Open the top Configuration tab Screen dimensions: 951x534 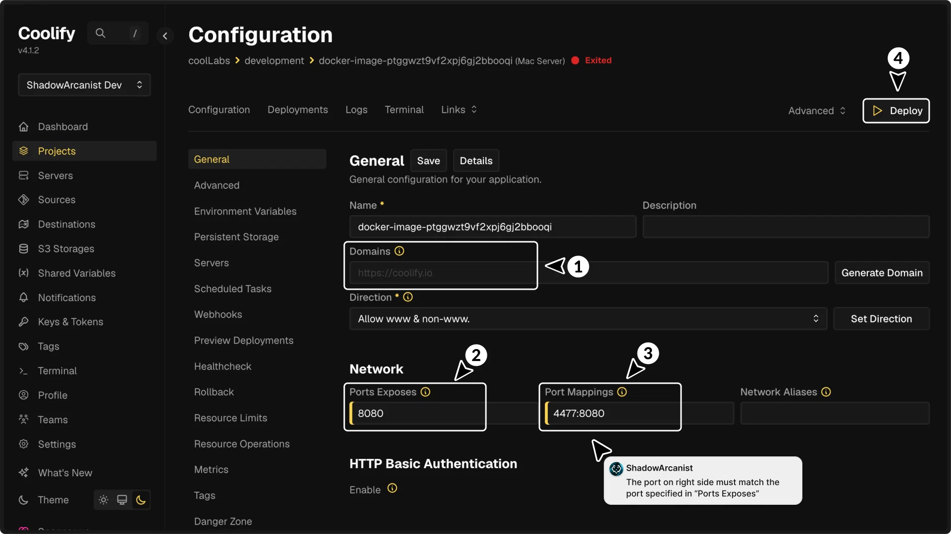219,110
